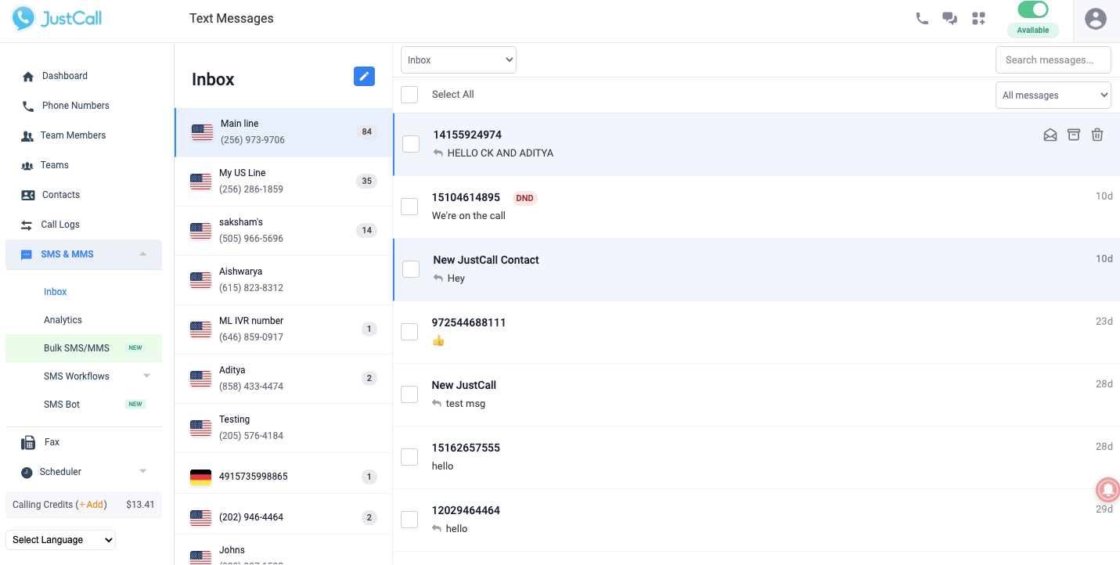
Task: Click the Search messages input field
Action: point(1053,60)
